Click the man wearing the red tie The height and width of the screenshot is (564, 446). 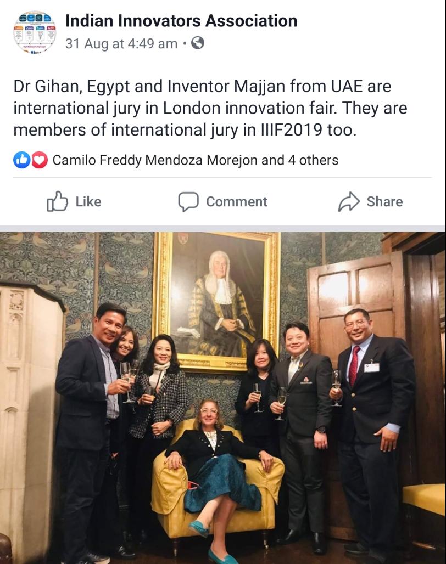[372, 432]
